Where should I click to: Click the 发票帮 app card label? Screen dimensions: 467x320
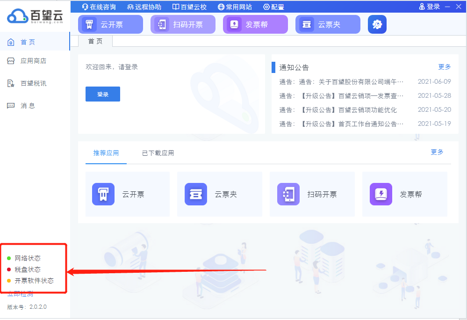pyautogui.click(x=411, y=194)
